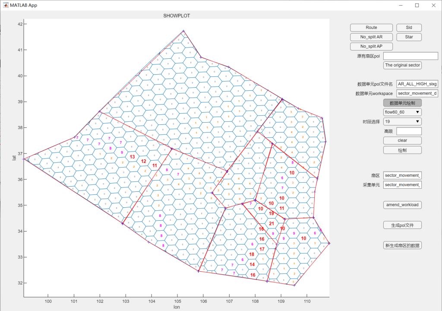Open the flow60_60 dropdown
This screenshot has width=442, height=311.
coord(402,112)
